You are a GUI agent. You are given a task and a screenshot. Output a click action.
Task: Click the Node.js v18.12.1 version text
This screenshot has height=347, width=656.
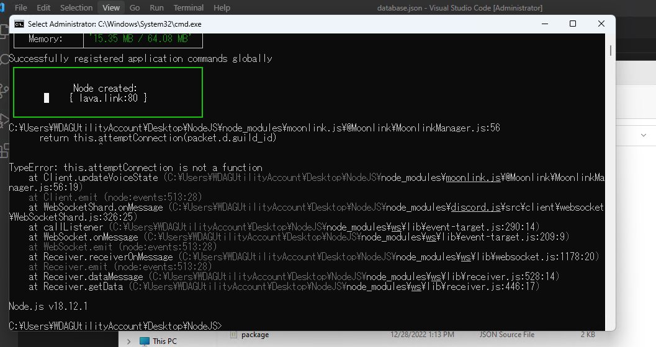pos(48,307)
